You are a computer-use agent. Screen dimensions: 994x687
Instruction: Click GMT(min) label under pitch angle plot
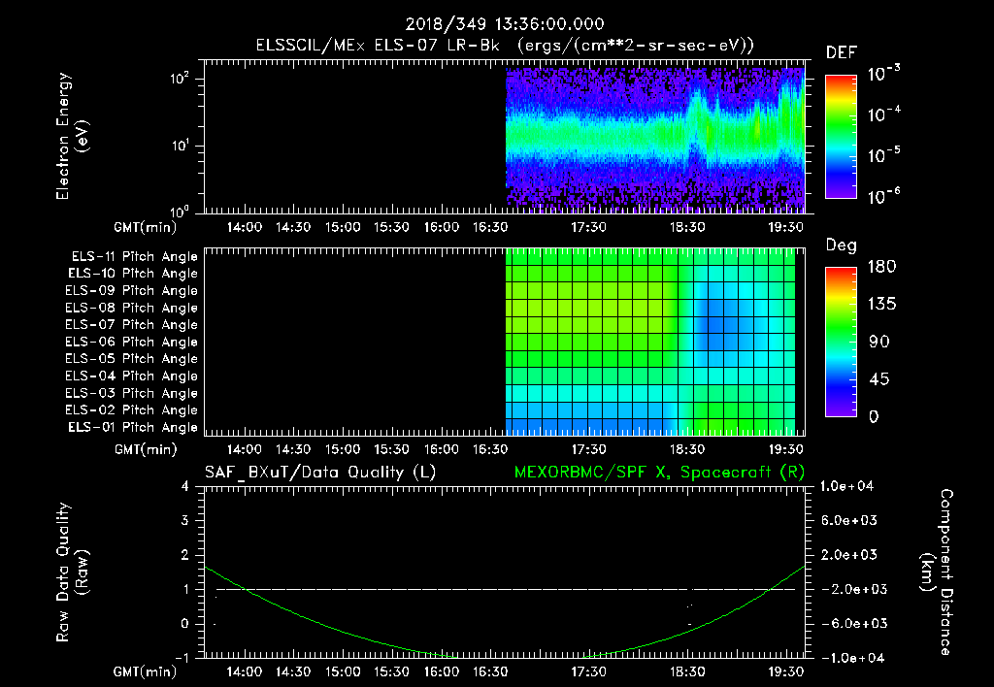[x=146, y=450]
